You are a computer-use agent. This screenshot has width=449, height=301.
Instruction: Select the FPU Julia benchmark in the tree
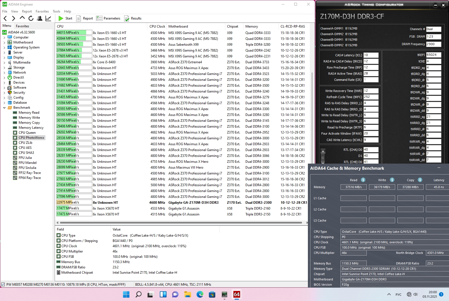[x=25, y=158]
